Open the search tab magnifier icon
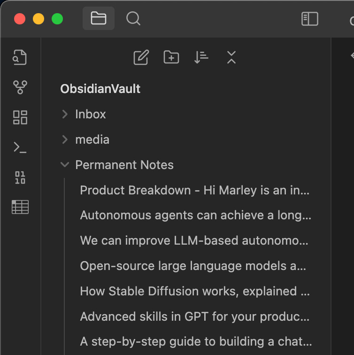The image size is (354, 355). point(133,18)
